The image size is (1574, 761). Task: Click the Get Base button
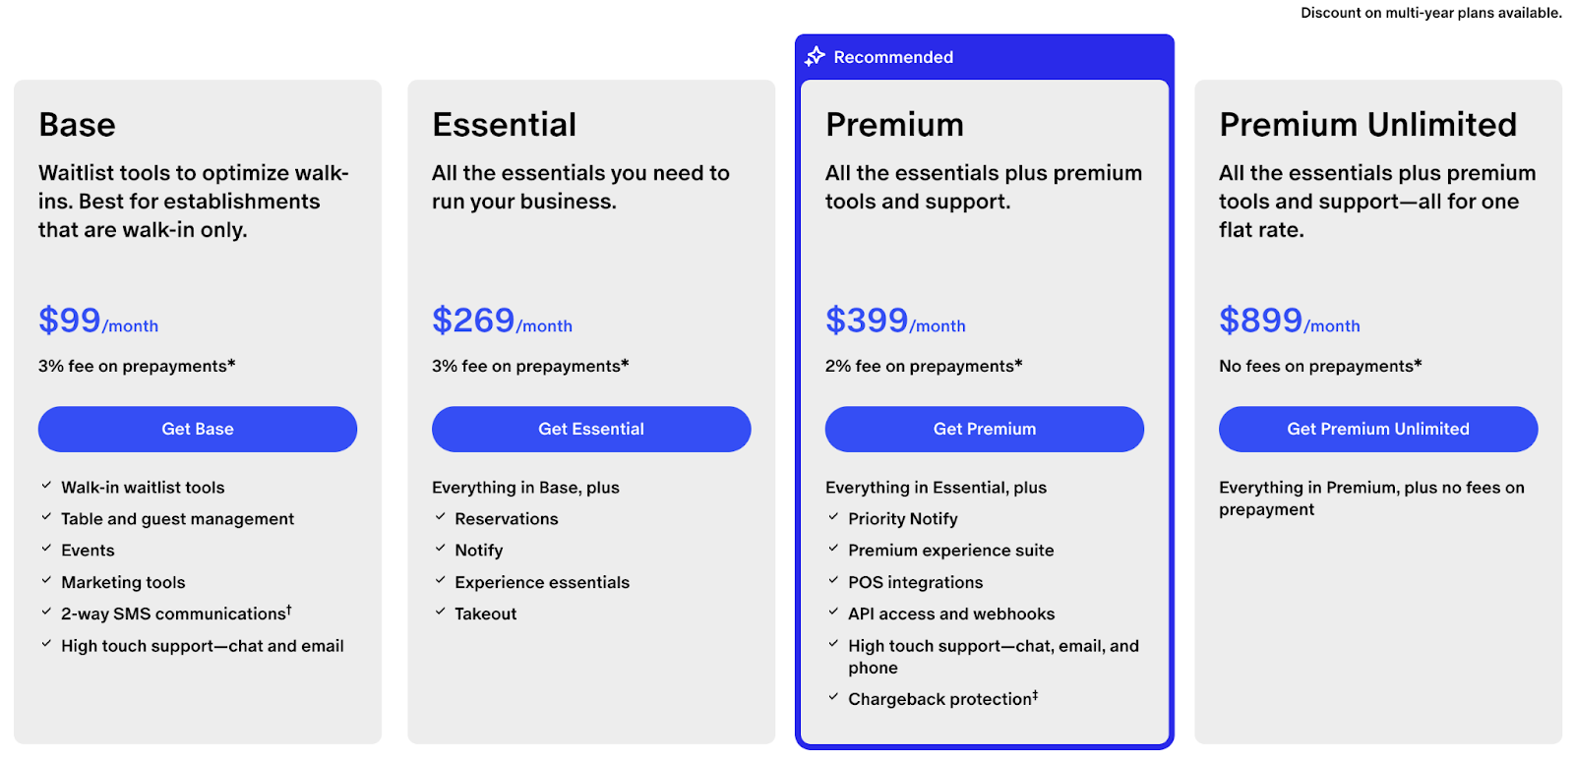click(x=198, y=429)
